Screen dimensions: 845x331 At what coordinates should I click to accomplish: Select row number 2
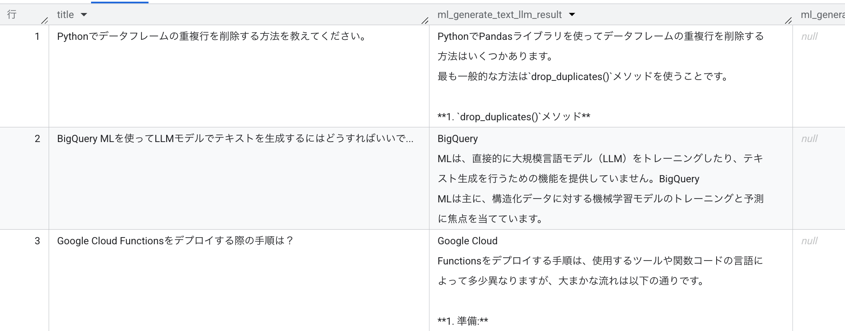coord(37,139)
